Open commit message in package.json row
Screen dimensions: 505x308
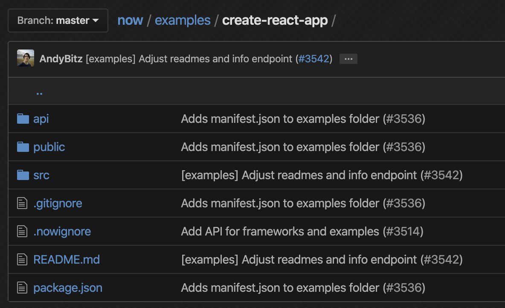(303, 288)
